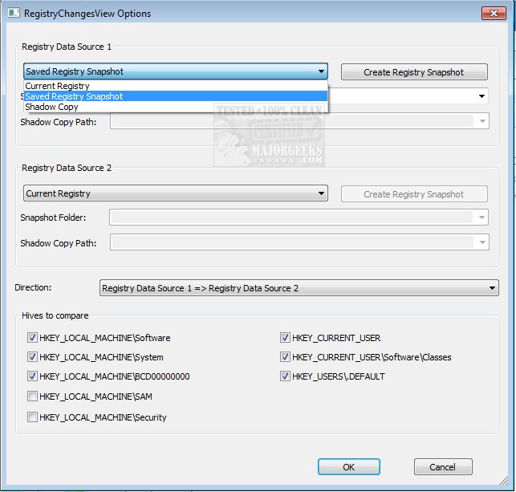Open Shadow Copy Path dropdown arrow in Source 2
This screenshot has width=516, height=492.
pos(482,242)
